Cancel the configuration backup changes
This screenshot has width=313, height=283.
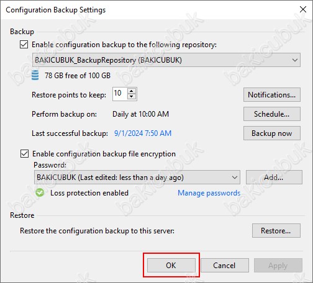pos(225,265)
